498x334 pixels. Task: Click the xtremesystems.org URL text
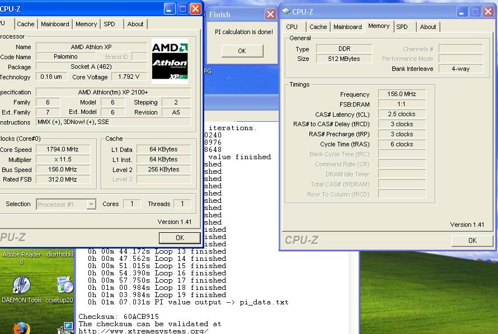pos(144,331)
